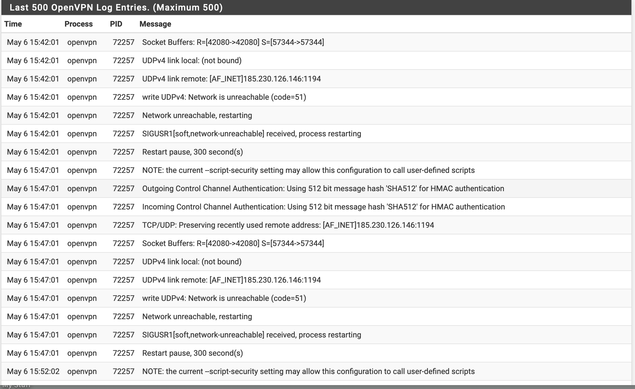Click the Message column header

pyautogui.click(x=155, y=24)
